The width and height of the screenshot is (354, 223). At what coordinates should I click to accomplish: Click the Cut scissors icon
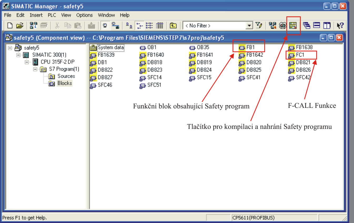coord(57,26)
